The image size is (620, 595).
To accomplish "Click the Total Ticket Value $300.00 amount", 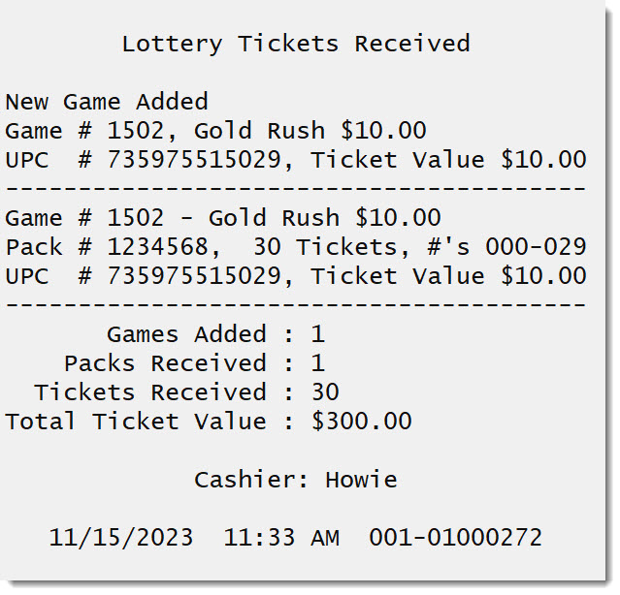I will click(361, 422).
